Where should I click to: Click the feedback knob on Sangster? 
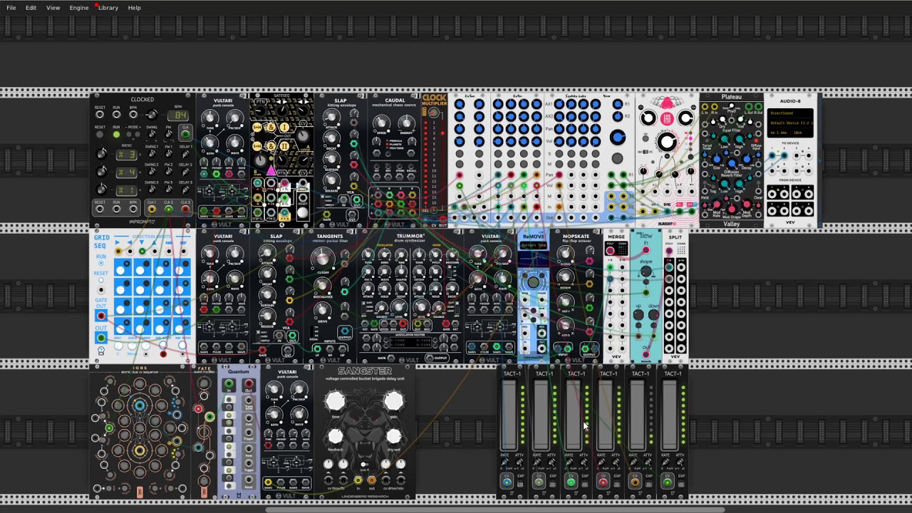[x=335, y=435]
